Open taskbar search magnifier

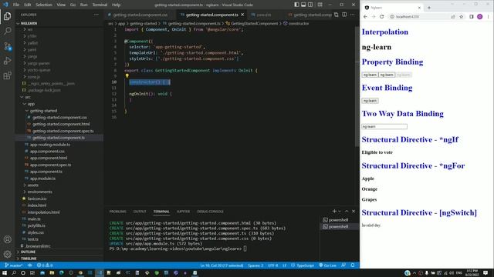14,273
